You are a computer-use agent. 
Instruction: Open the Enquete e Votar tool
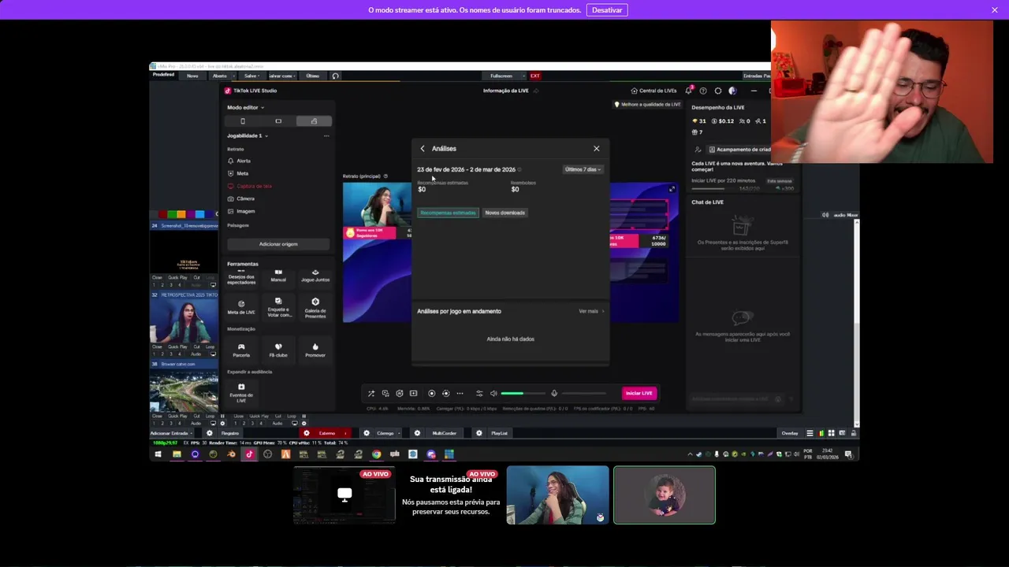click(x=278, y=307)
